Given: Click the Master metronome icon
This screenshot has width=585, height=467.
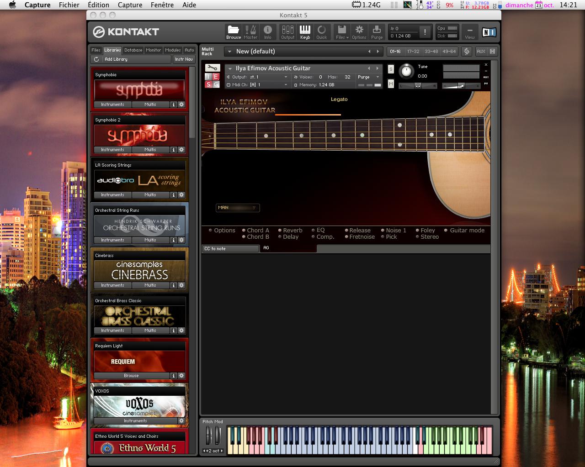Looking at the screenshot, I should coord(250,32).
